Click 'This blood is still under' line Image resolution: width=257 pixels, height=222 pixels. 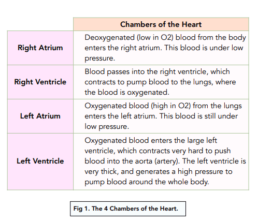pos(198,116)
